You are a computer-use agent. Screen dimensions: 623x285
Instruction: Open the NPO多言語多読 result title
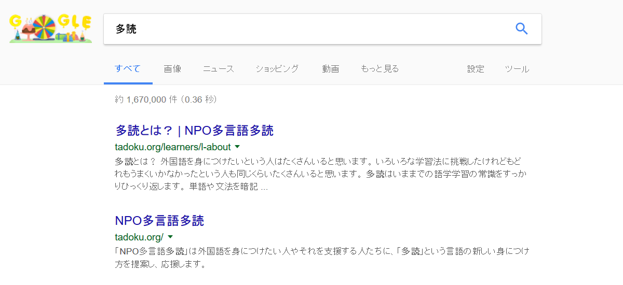(159, 221)
